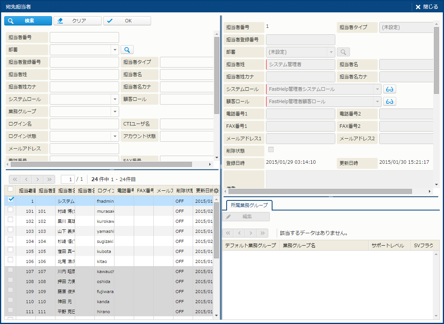Go to first page in staff list
This screenshot has width=444, height=324.
tap(15, 179)
